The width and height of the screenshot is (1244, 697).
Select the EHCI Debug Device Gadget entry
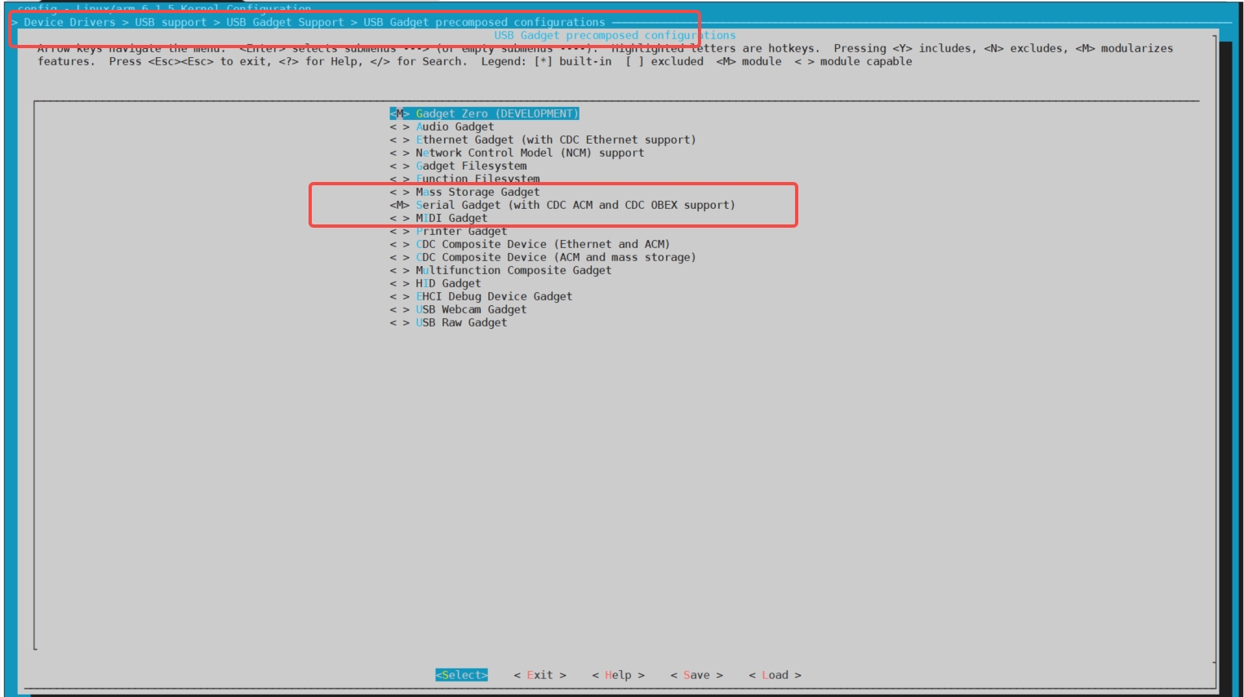[494, 296]
